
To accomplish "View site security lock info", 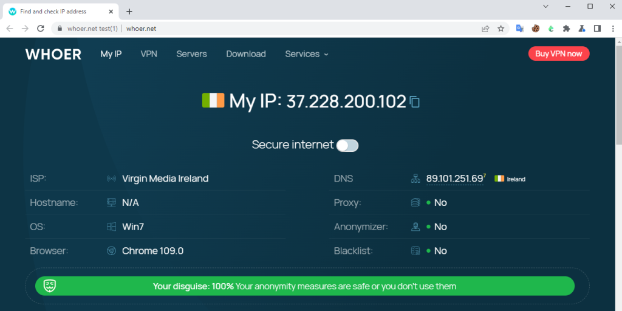I will (x=60, y=29).
